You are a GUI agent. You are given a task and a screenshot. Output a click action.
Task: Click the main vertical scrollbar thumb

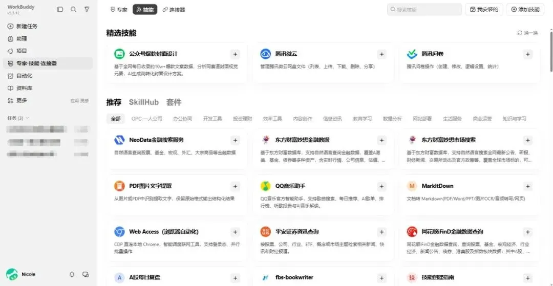pyautogui.click(x=551, y=51)
